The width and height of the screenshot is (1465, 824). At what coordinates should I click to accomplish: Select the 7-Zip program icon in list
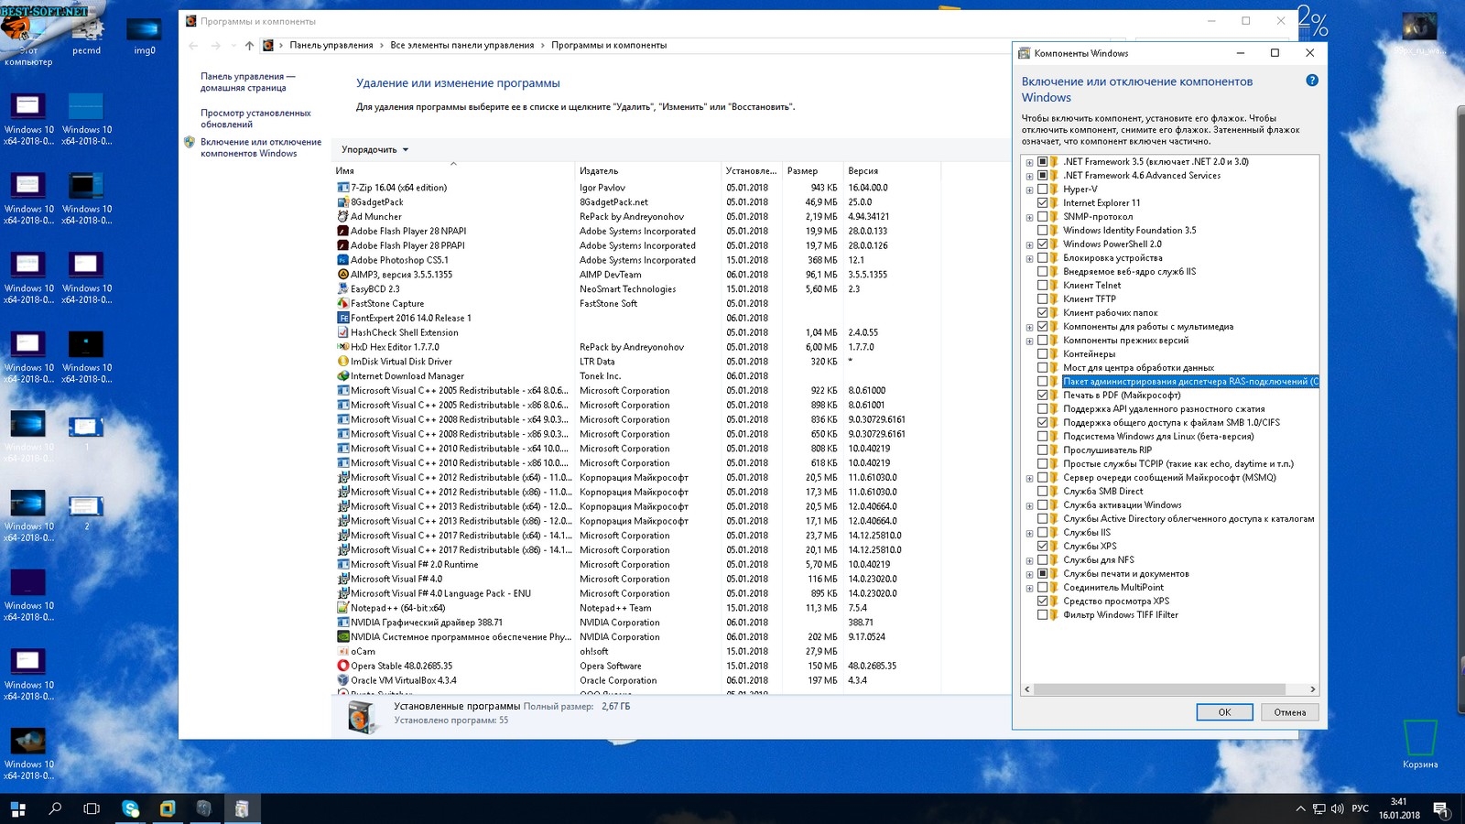[343, 188]
